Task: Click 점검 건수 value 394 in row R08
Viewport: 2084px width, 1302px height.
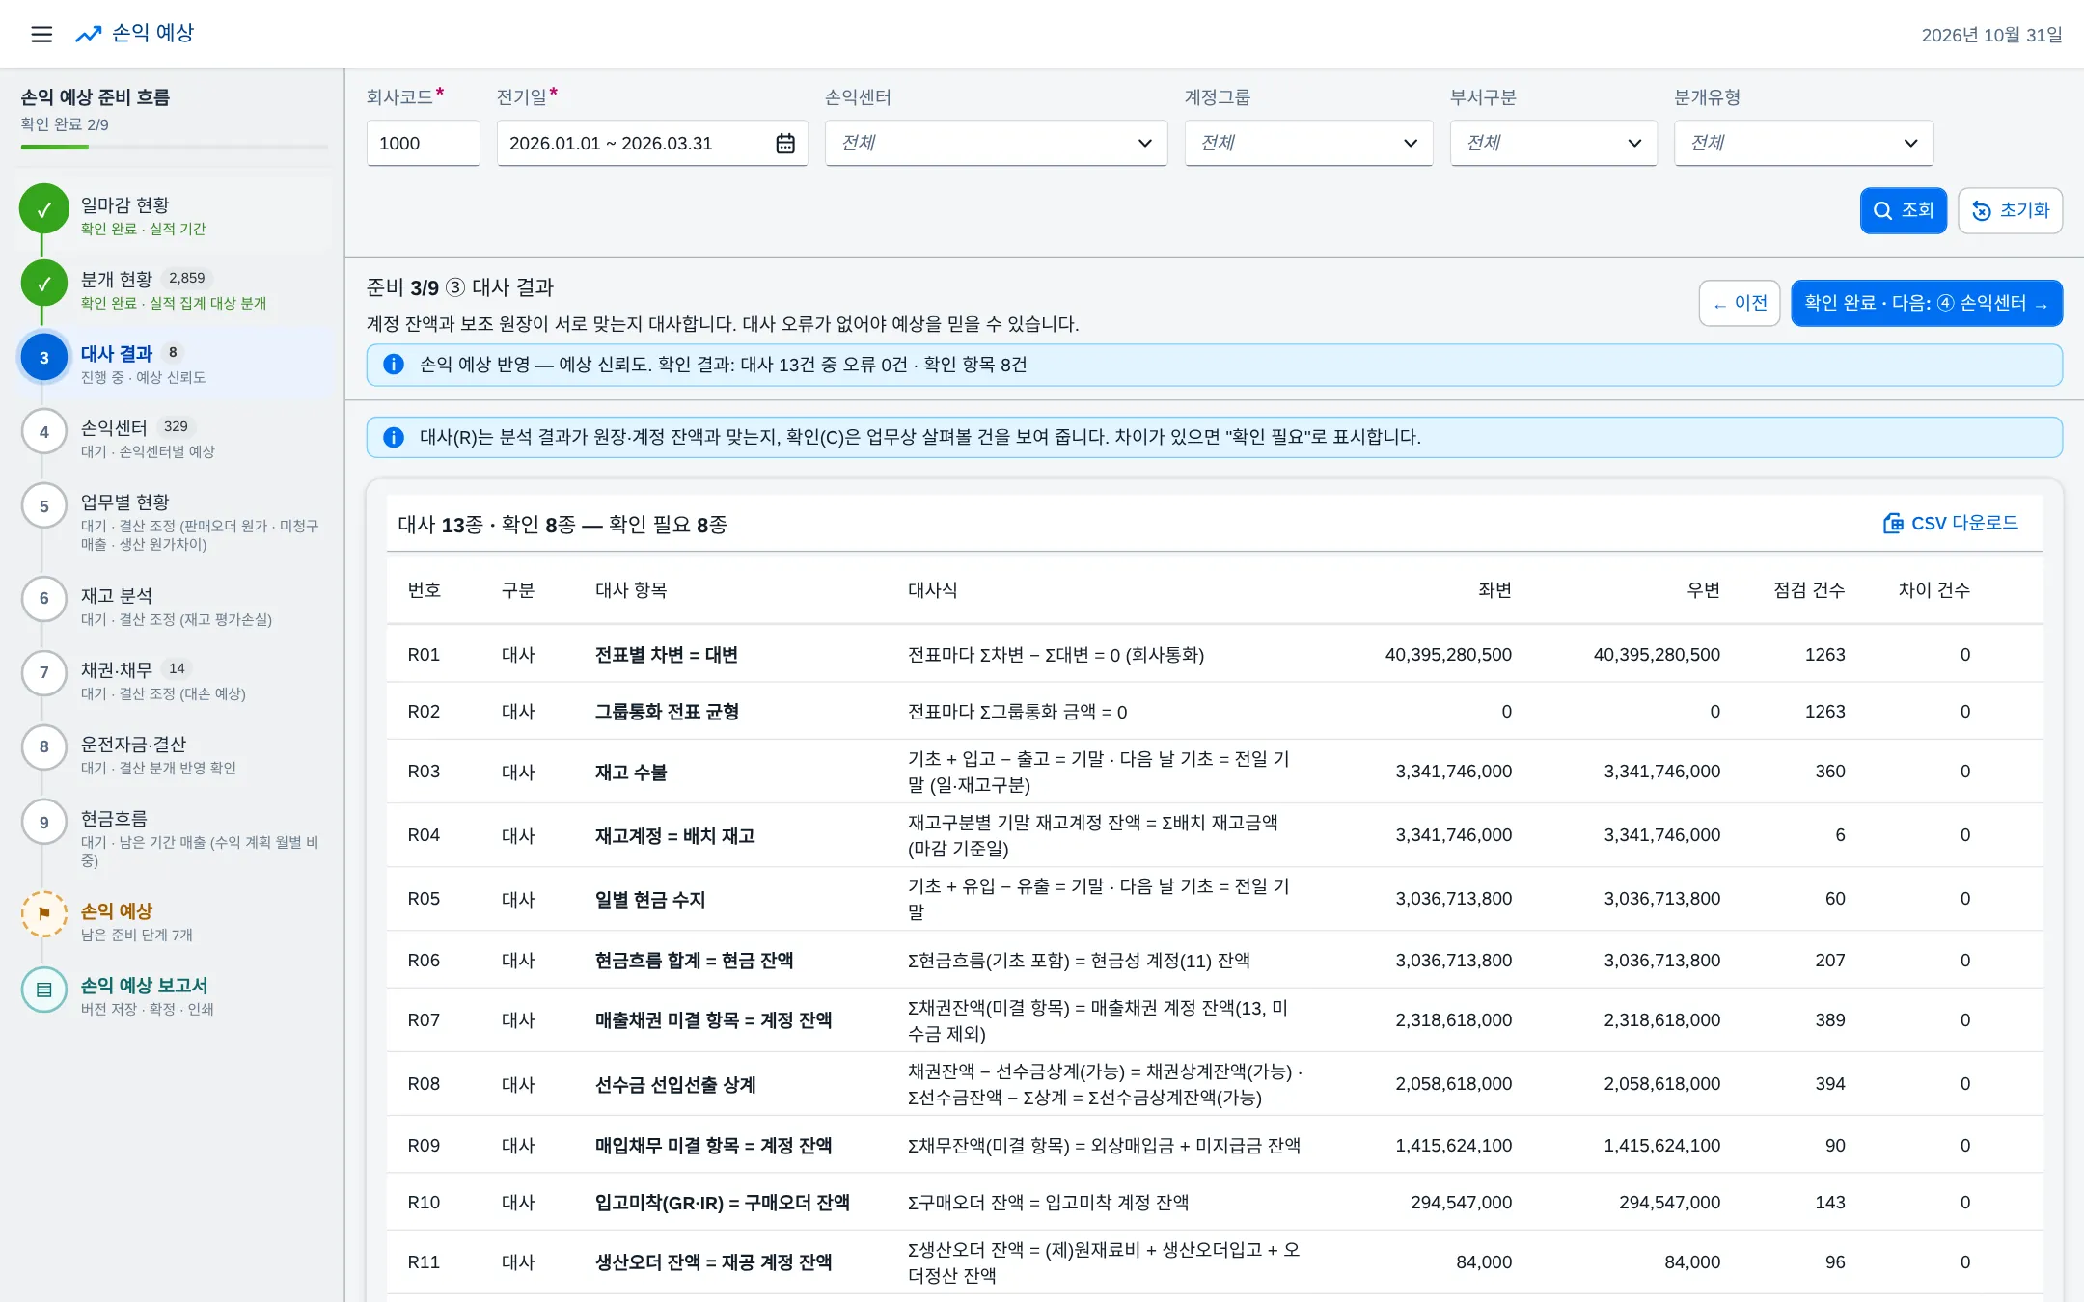Action: (x=1829, y=1084)
